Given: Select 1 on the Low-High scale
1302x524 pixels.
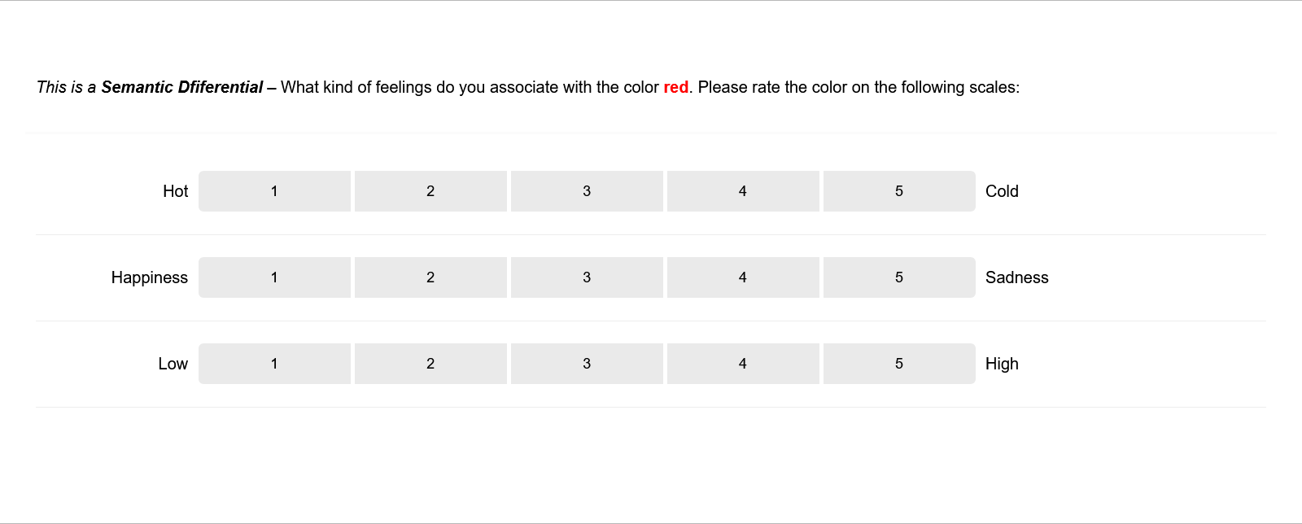Looking at the screenshot, I should pyautogui.click(x=274, y=364).
